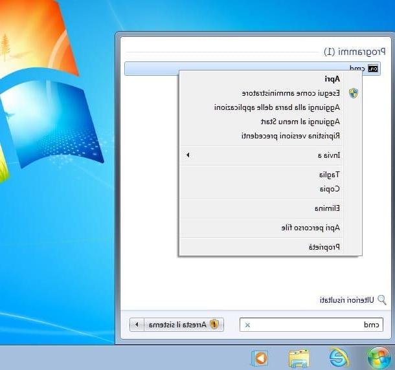Click the magnifier icon beside Ulteriori risultati
This screenshot has height=370, width=395.
(x=382, y=299)
